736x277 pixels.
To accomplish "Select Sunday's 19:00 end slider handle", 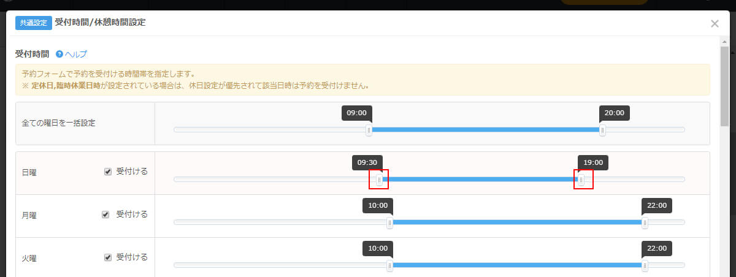I will (x=581, y=180).
